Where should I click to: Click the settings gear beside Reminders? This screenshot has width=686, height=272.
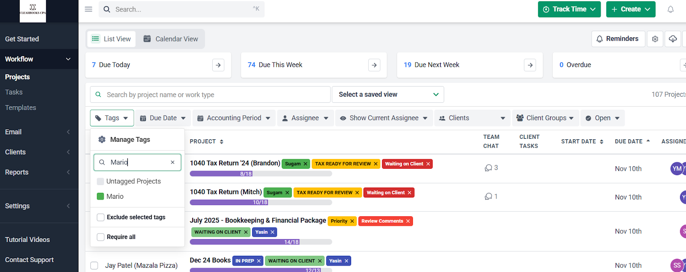[655, 39]
